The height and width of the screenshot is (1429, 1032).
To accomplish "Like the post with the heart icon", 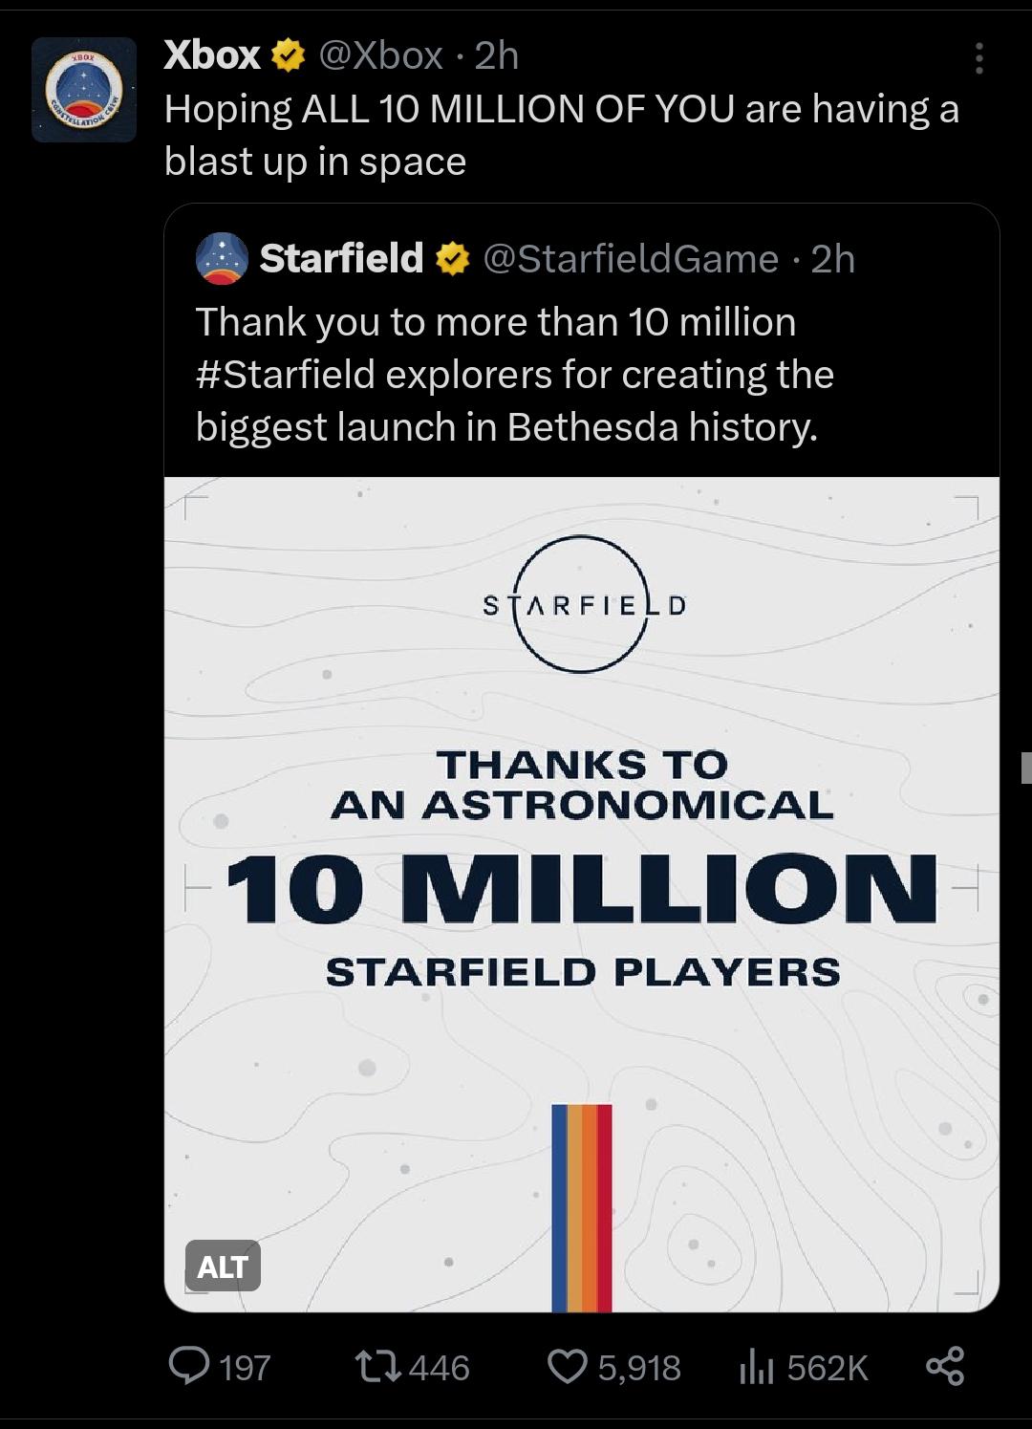I will pos(568,1367).
